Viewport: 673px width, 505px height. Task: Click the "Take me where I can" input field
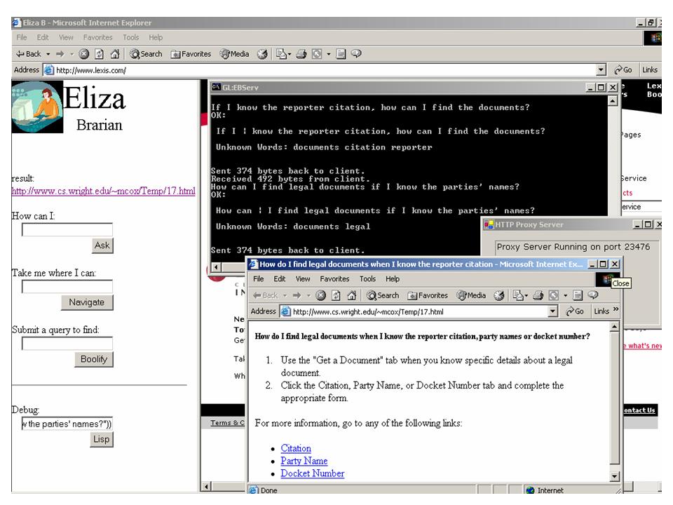click(x=67, y=286)
